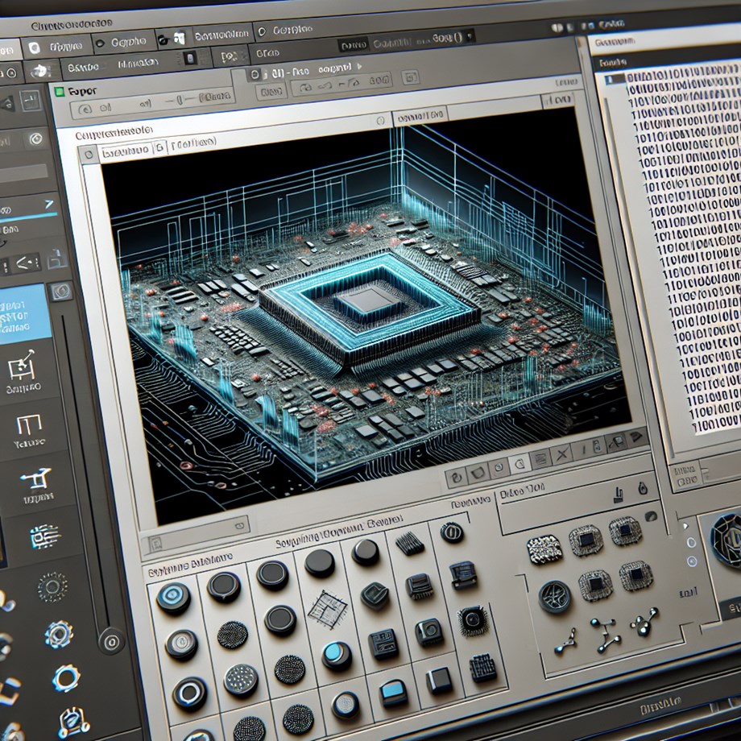Click the X icon in viewport bottom toolbar
Screen dimensions: 741x741
[x=563, y=456]
